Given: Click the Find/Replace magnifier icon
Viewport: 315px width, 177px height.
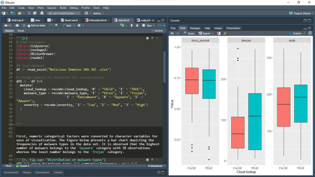Looking at the screenshot, I should pos(57,25).
